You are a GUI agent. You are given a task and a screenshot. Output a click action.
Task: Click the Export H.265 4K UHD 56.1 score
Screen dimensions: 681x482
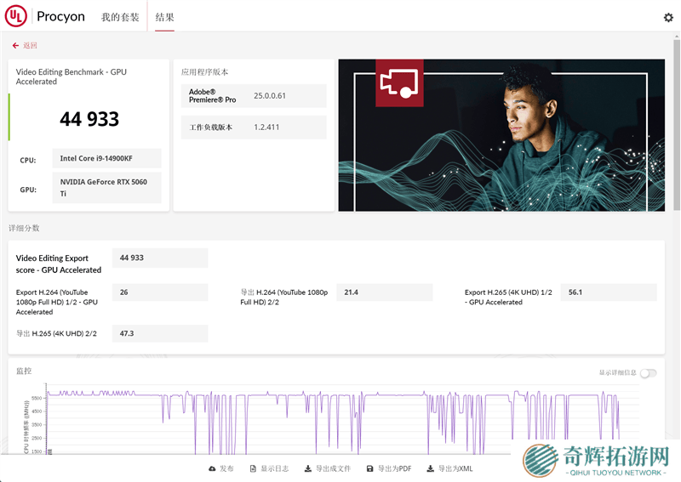[608, 292]
